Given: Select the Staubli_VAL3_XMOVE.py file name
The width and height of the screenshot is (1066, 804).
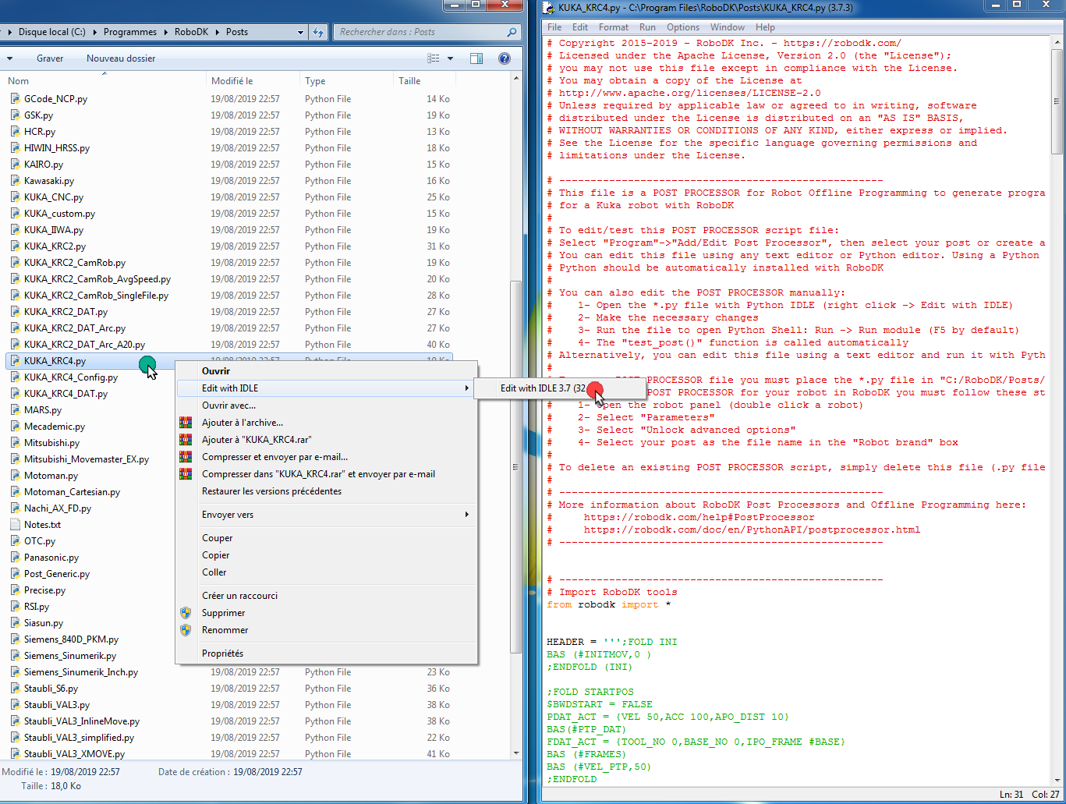Looking at the screenshot, I should click(x=74, y=754).
